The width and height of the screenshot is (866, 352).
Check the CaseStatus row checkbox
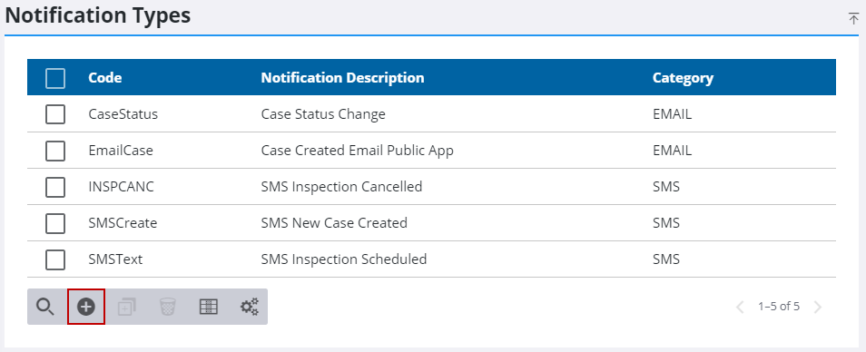55,114
